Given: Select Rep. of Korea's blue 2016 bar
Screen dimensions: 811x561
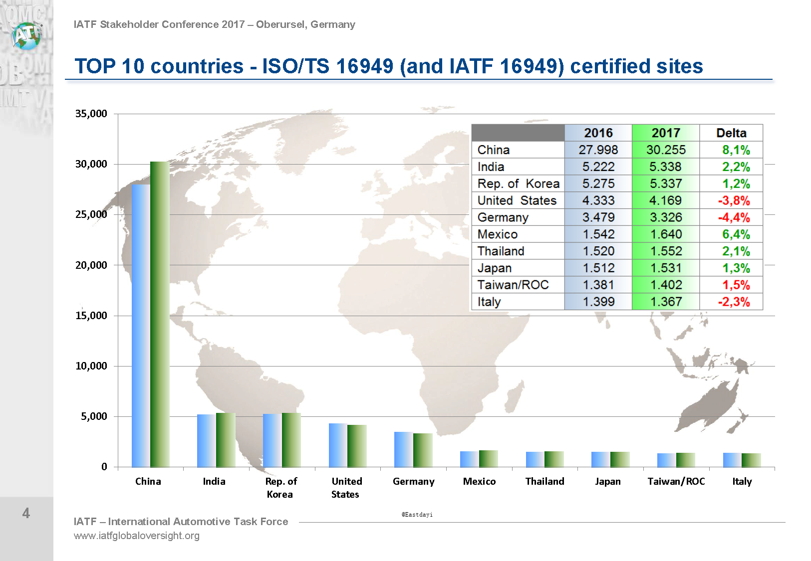Looking at the screenshot, I should click(272, 440).
